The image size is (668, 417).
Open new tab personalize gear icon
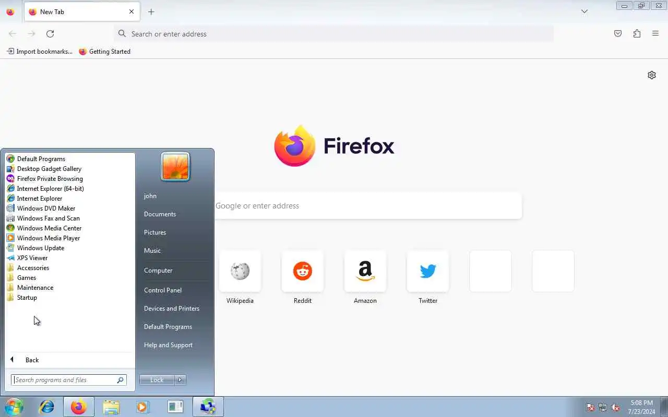(x=652, y=75)
